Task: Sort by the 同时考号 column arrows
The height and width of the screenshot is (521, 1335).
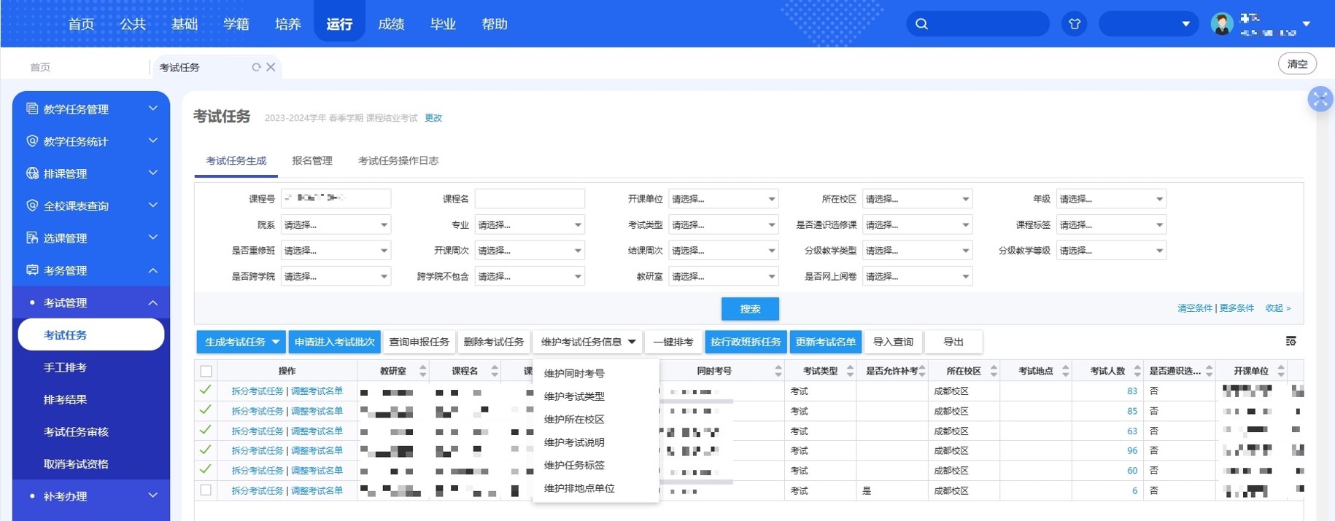Action: coord(778,371)
